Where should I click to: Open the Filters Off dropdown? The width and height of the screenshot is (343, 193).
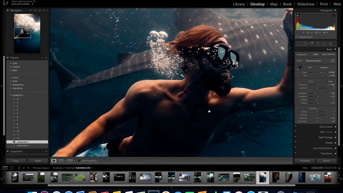[323, 168]
